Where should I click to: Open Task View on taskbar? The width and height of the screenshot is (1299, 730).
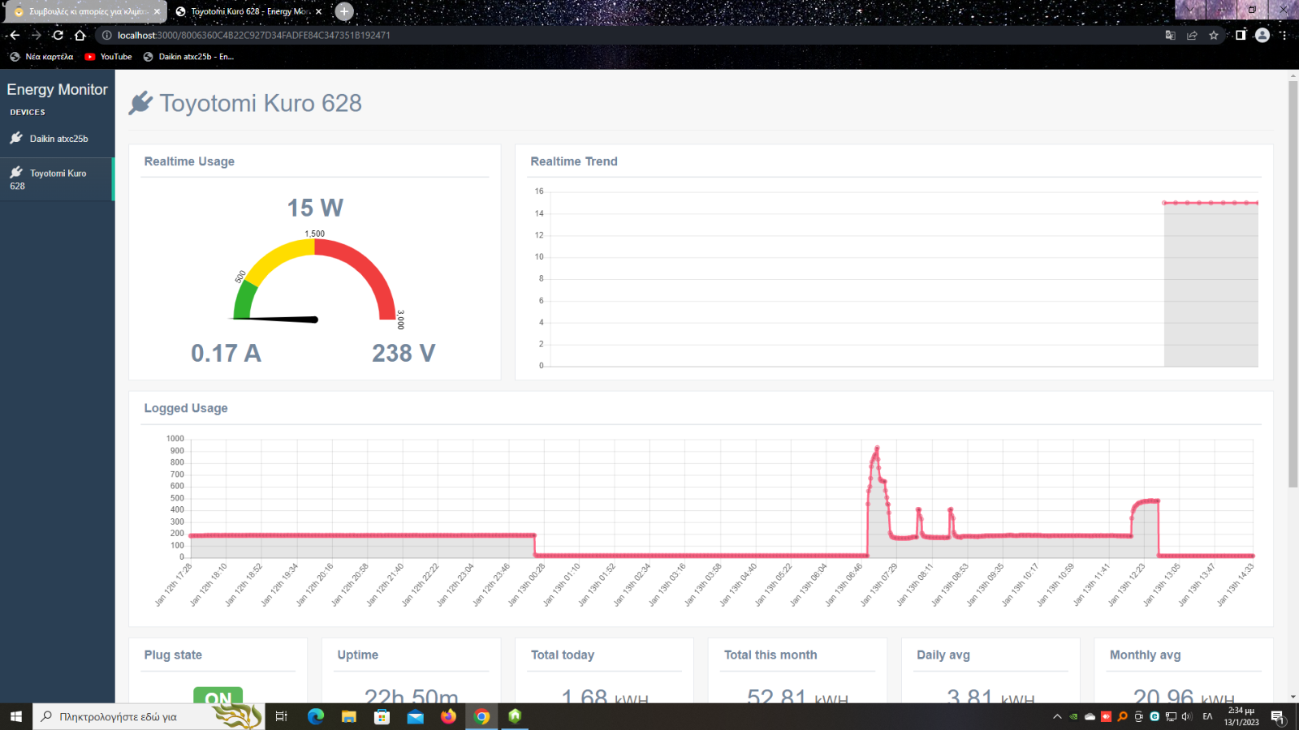282,716
